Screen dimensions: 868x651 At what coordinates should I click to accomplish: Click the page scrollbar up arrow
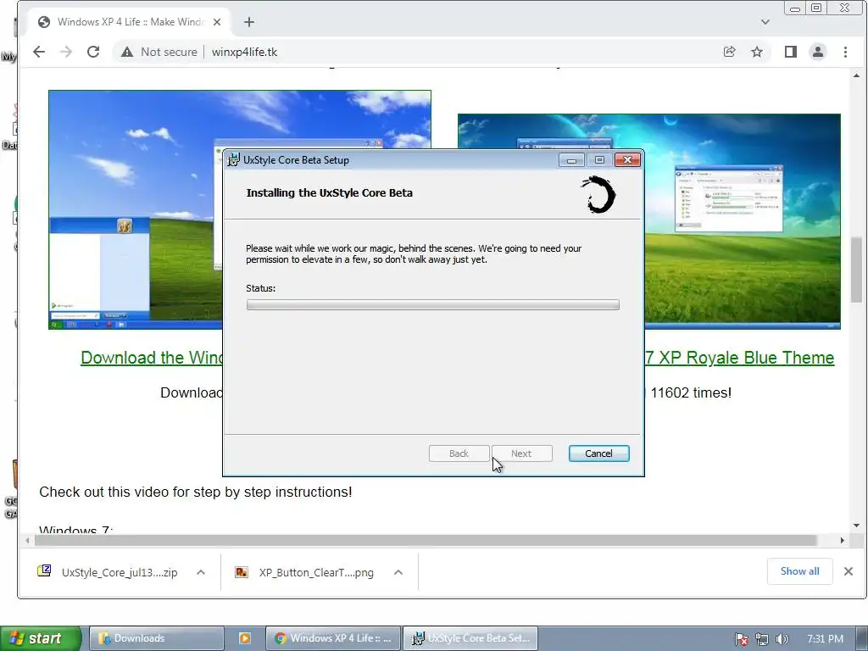pyautogui.click(x=857, y=75)
